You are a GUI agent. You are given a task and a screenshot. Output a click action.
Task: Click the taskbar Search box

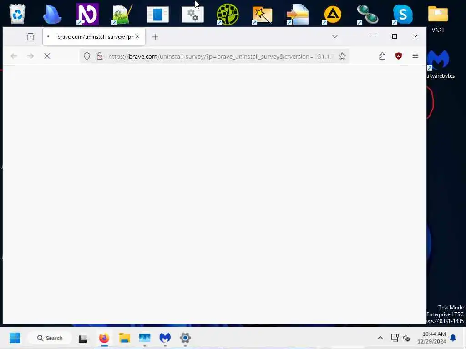coord(50,338)
